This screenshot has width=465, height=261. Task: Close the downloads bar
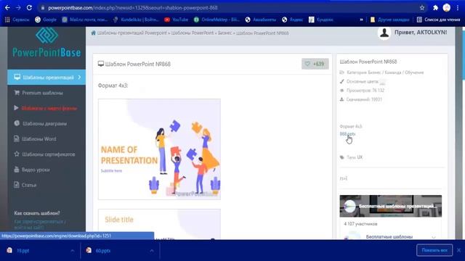pyautogui.click(x=458, y=250)
